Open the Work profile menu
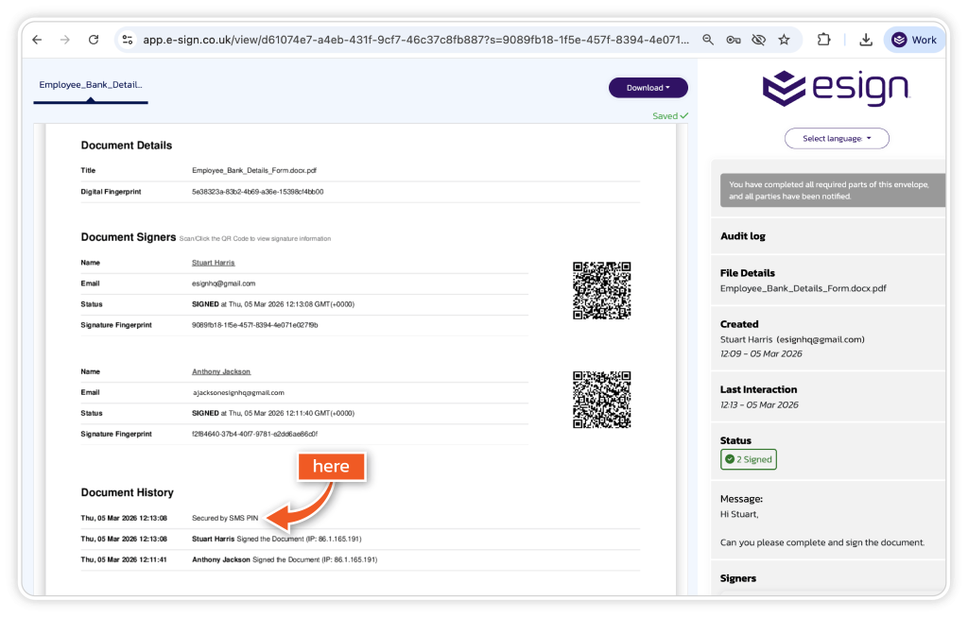The width and height of the screenshot is (968, 618). (x=914, y=40)
